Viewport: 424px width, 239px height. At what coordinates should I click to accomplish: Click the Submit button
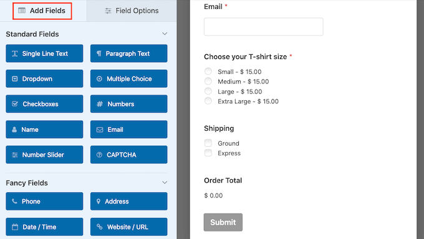[223, 222]
